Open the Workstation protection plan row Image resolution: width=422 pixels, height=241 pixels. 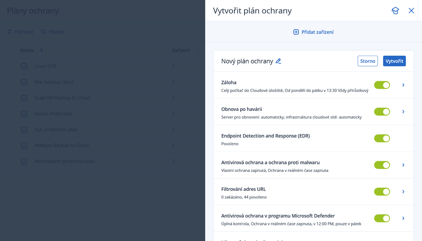point(65,161)
